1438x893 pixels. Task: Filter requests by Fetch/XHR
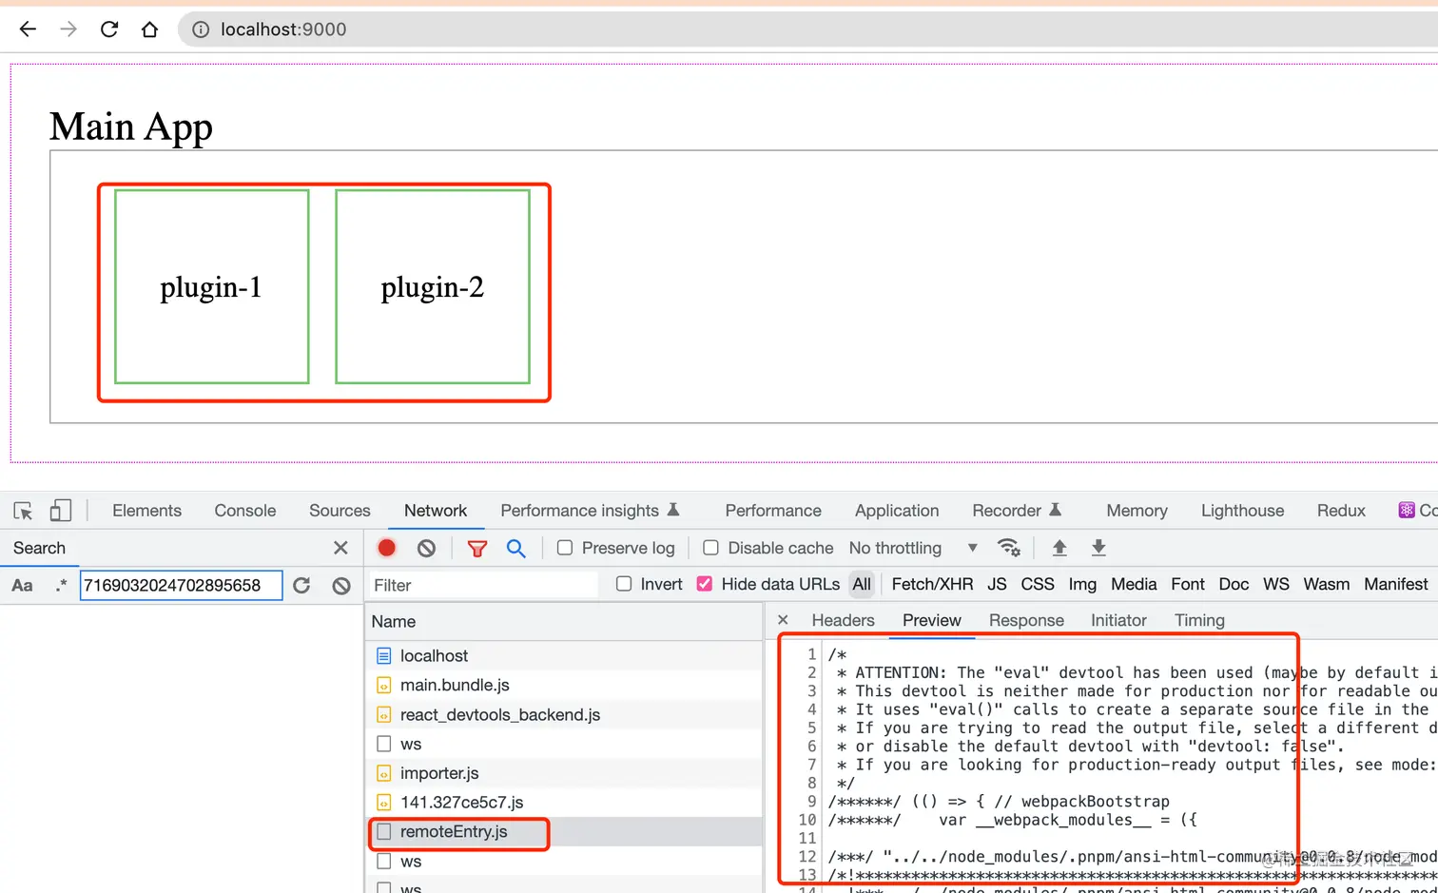coord(932,584)
